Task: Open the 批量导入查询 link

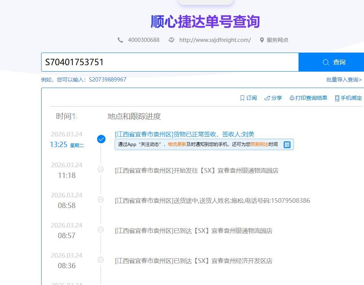Action: pyautogui.click(x=343, y=80)
